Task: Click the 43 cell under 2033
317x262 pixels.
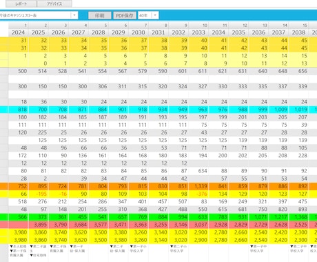Action: tap(198, 132)
